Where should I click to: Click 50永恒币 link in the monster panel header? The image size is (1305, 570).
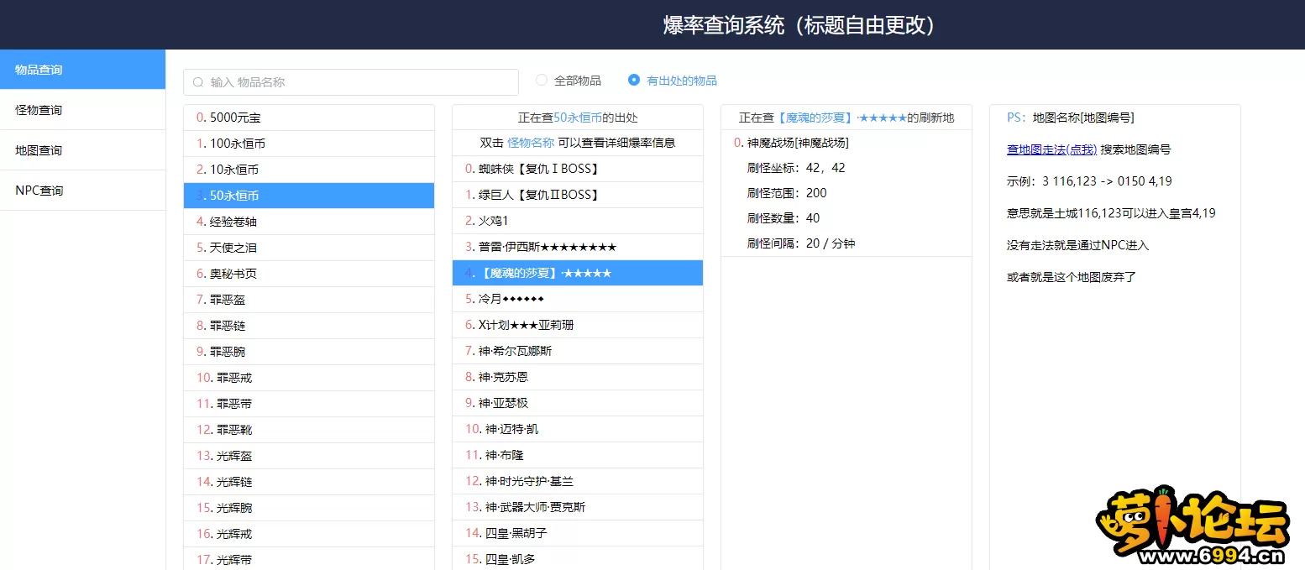pyautogui.click(x=578, y=118)
